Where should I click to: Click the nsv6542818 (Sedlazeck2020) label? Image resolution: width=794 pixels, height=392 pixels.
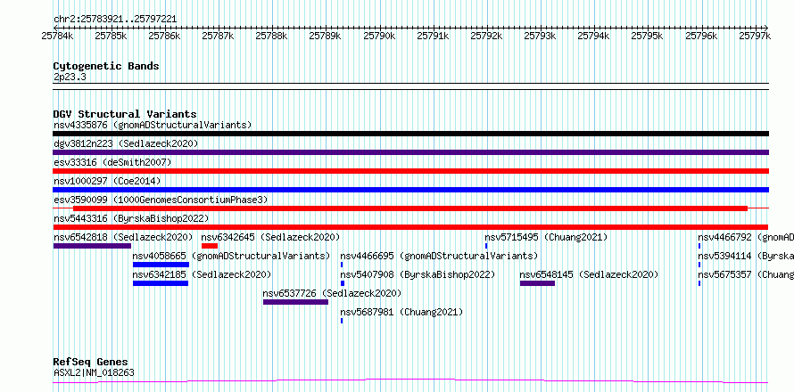pos(123,237)
